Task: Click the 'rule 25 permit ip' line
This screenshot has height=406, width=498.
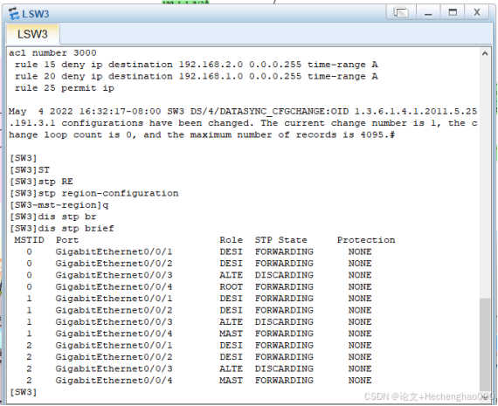Action: tap(65, 88)
